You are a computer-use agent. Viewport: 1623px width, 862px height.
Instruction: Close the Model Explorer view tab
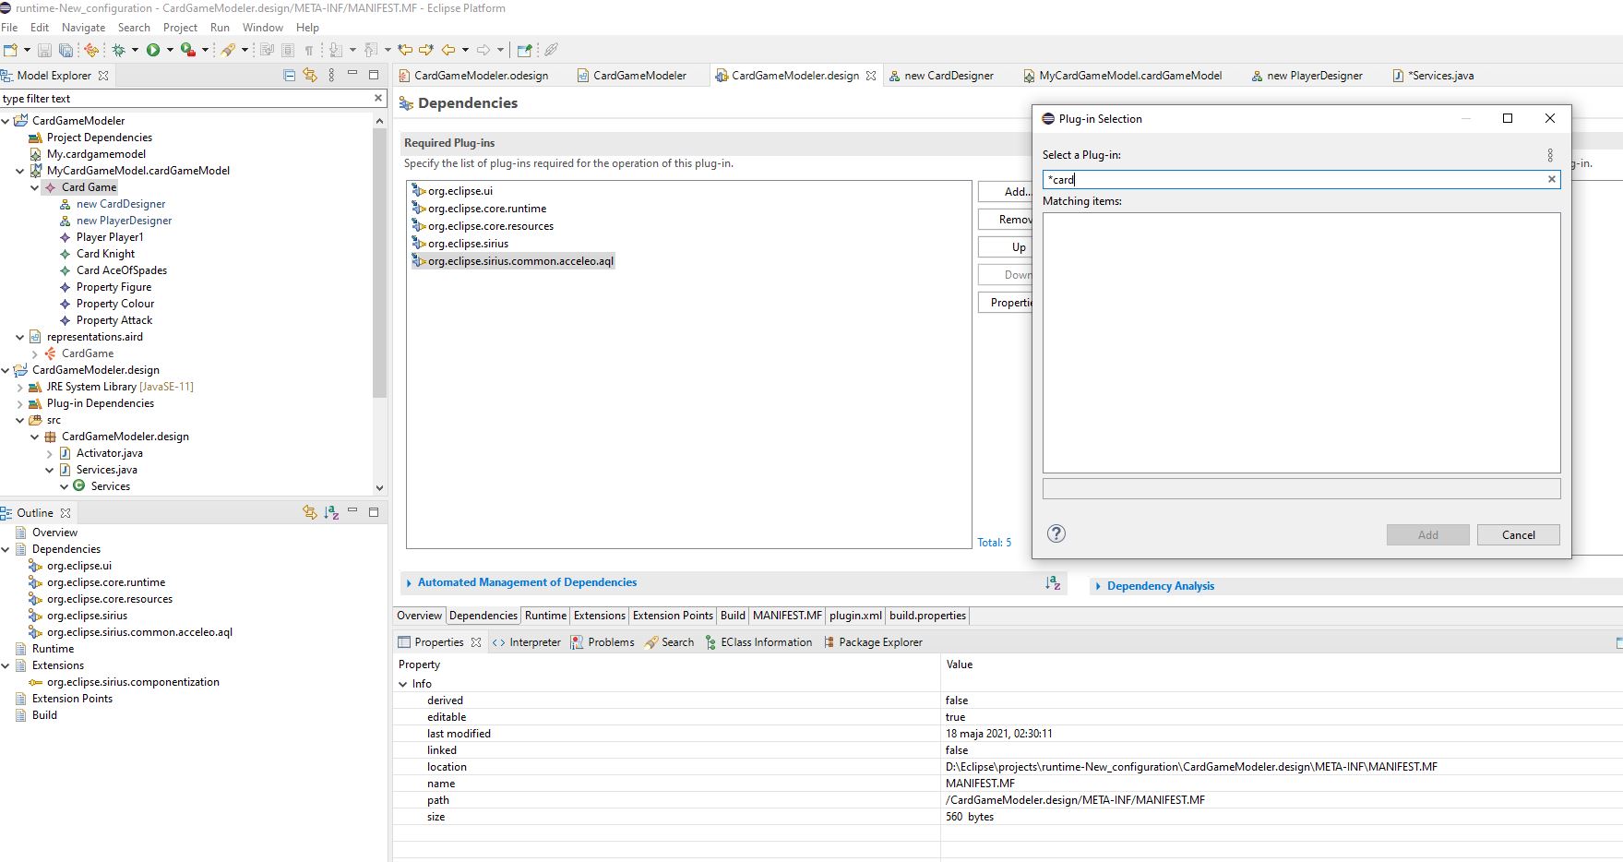[103, 76]
